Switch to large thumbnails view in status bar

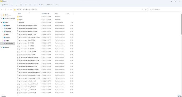click(x=181, y=96)
